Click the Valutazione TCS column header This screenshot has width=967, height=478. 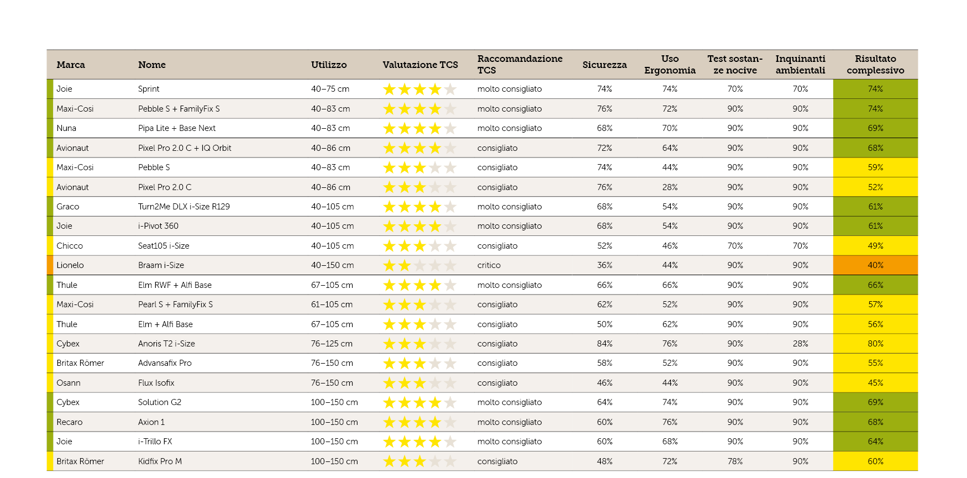coord(420,65)
